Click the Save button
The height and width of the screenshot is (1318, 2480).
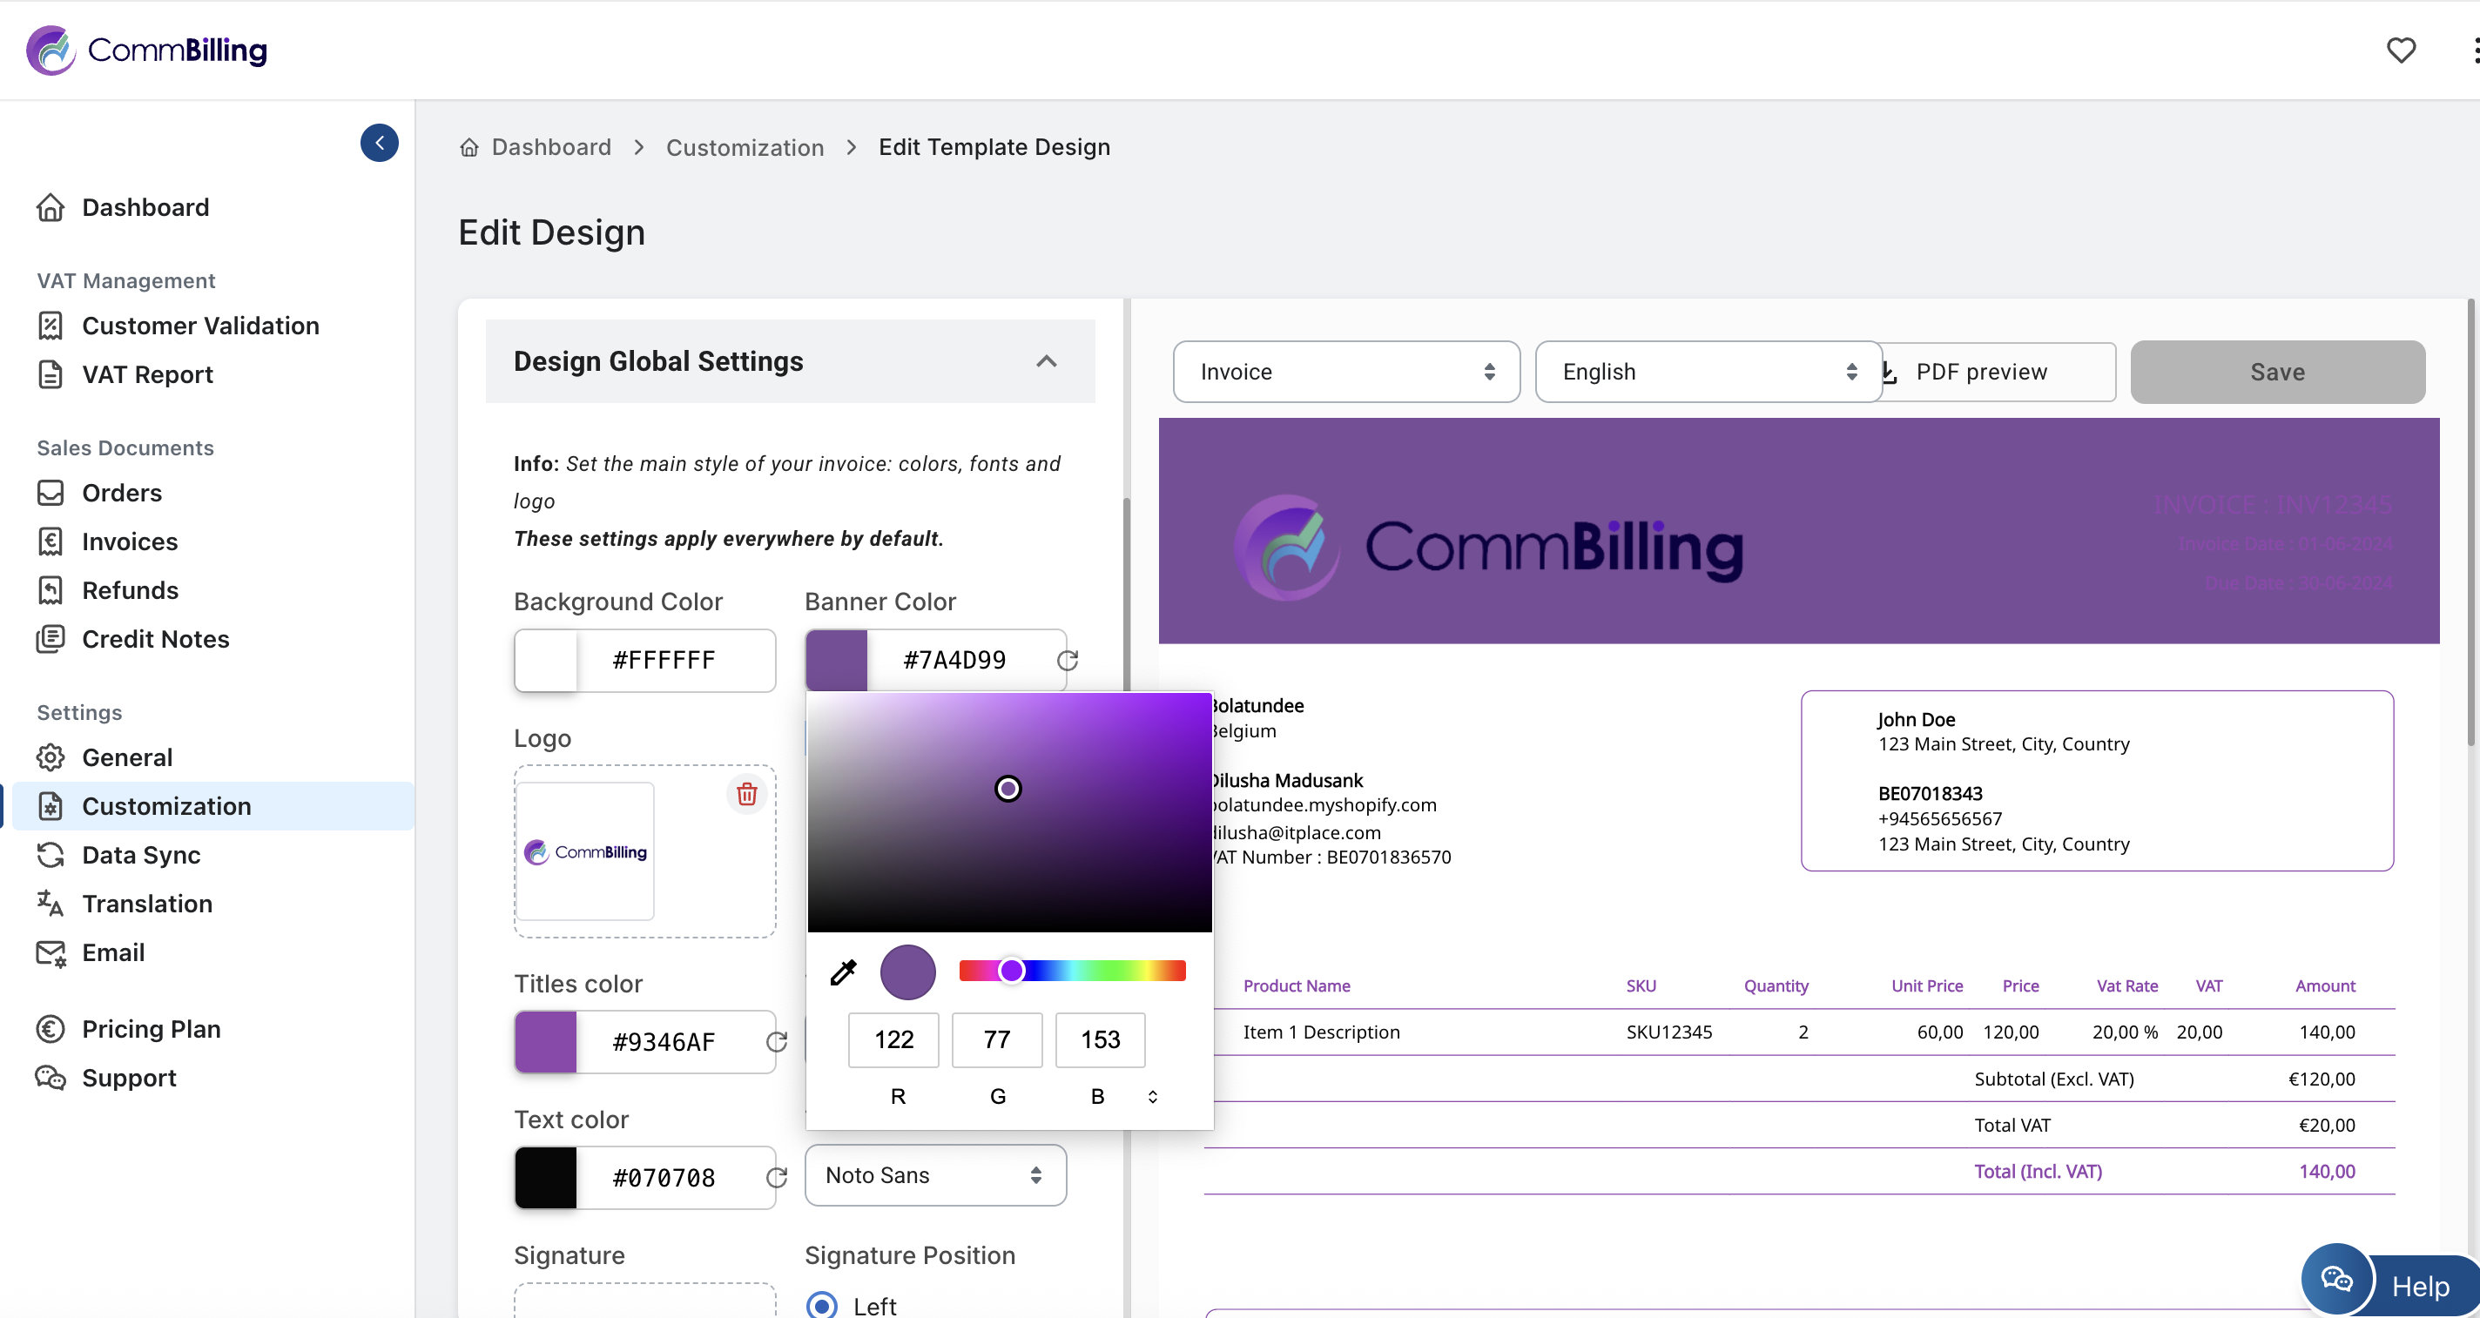pos(2276,372)
